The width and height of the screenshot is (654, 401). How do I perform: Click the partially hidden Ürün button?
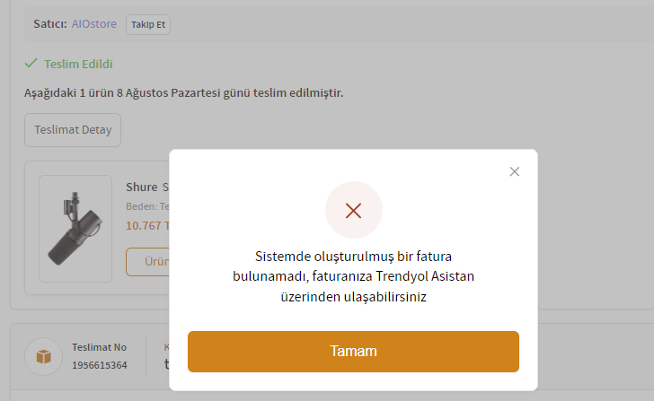pos(148,262)
